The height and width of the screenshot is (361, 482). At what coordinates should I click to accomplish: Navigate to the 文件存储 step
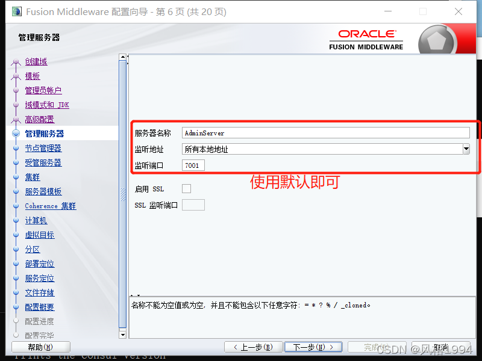(x=40, y=292)
